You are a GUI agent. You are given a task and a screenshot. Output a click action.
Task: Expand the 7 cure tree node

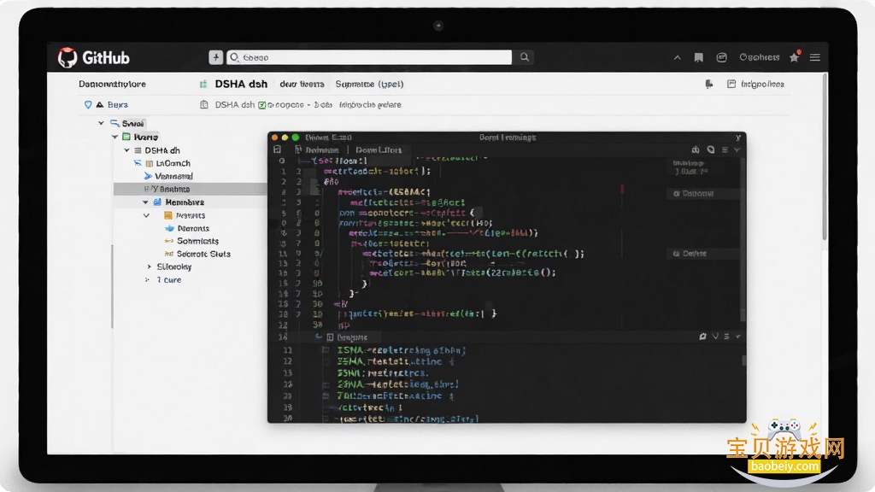(x=147, y=279)
